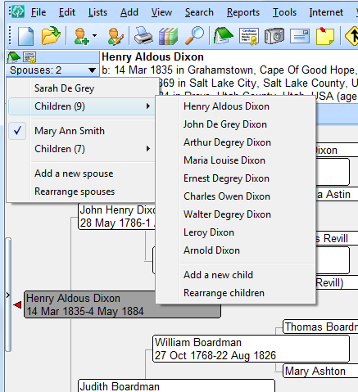Select child Ernest Degrey Dixon
The width and height of the screenshot is (358, 392).
pos(235,178)
